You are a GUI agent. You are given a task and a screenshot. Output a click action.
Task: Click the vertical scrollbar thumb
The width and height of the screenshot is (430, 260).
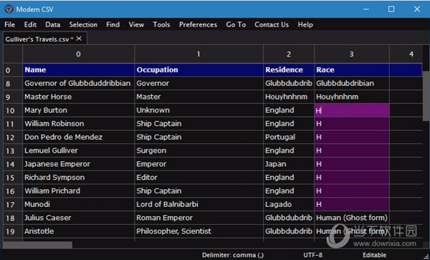click(x=426, y=96)
